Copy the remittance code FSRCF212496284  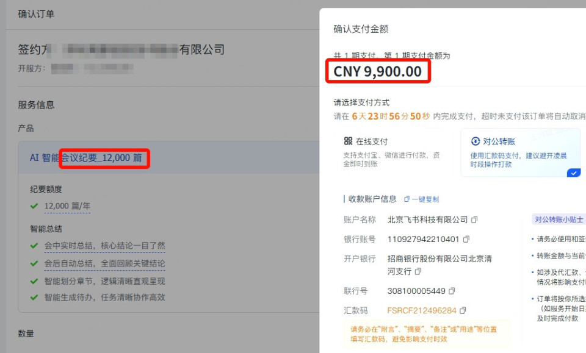[x=463, y=310]
